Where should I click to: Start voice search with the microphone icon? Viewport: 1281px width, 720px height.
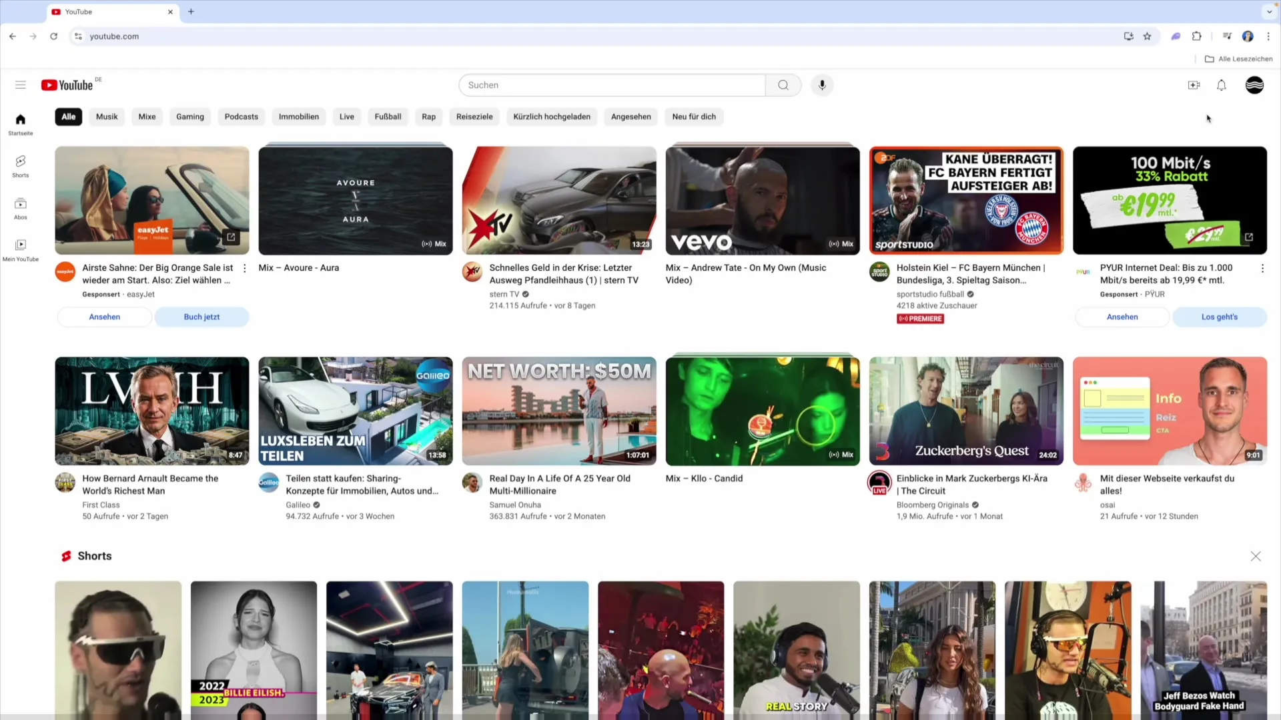coord(822,85)
